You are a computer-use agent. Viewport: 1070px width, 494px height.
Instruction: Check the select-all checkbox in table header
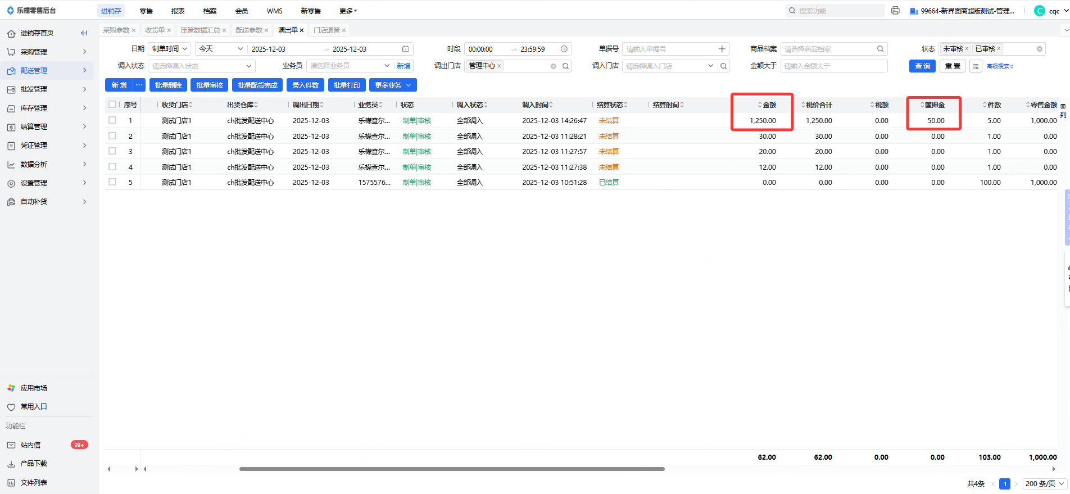click(112, 105)
